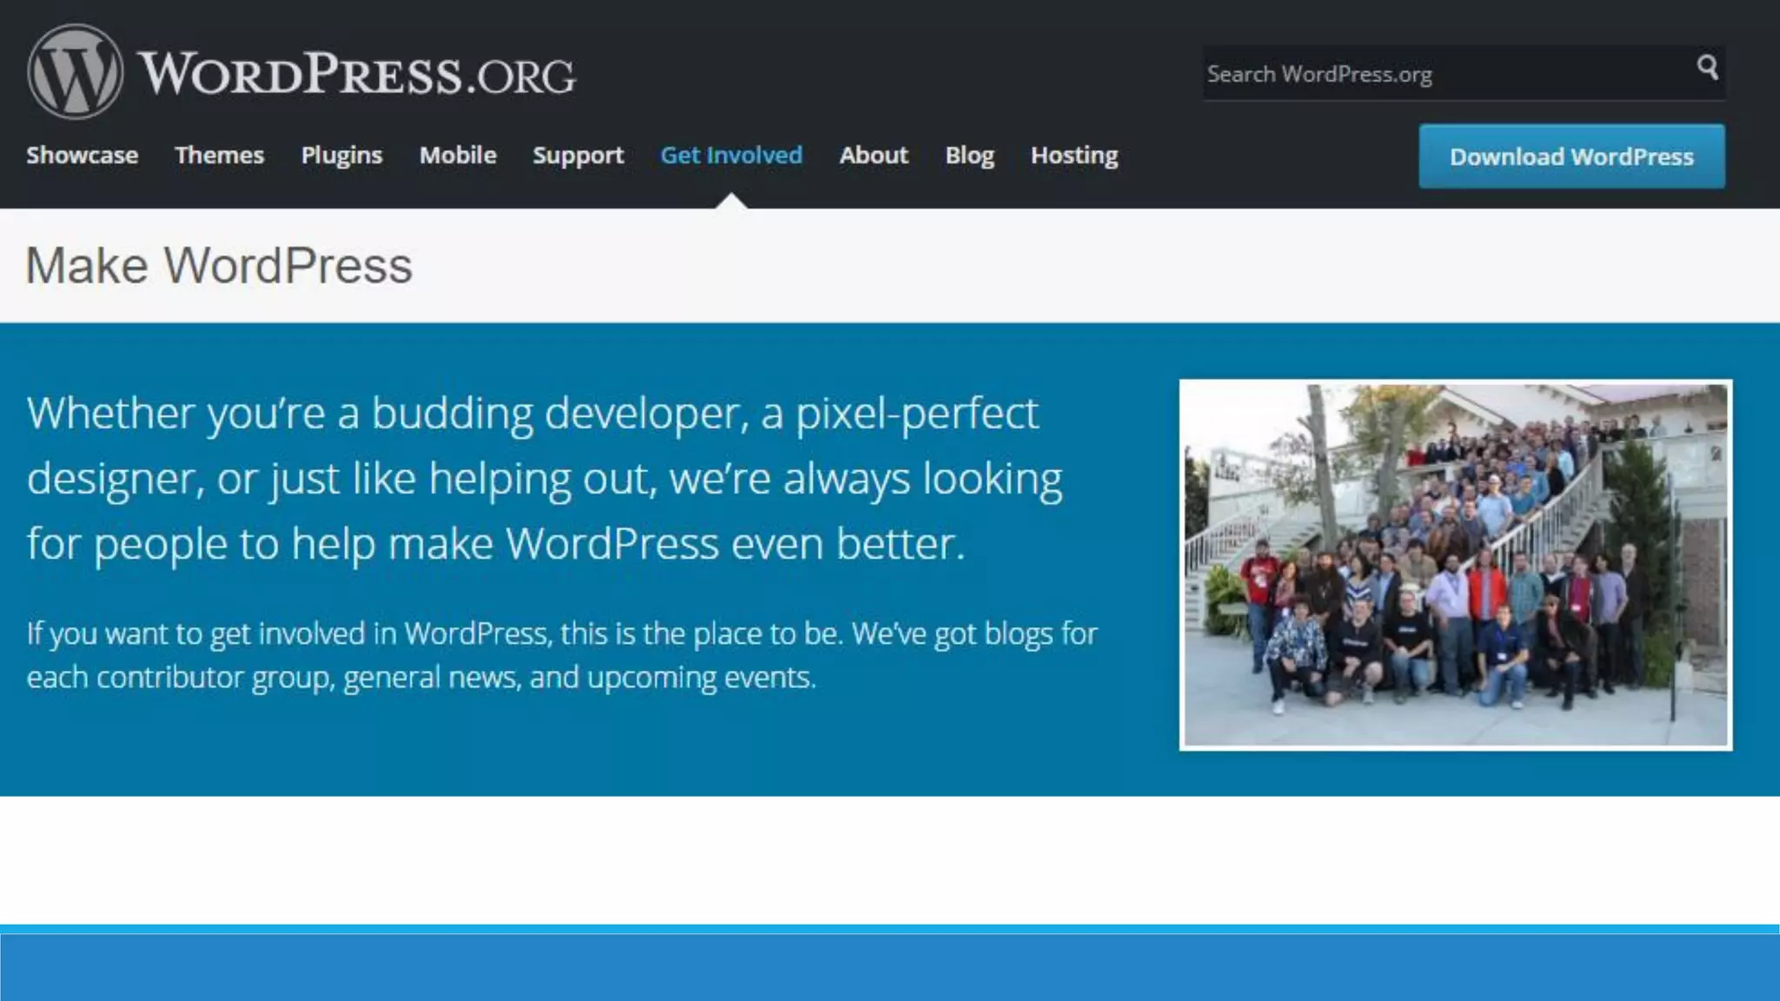1780x1001 pixels.
Task: Open the Showcase menu item
Action: (82, 155)
